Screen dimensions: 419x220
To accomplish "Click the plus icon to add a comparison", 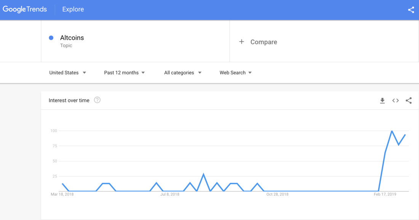I will click(x=241, y=41).
